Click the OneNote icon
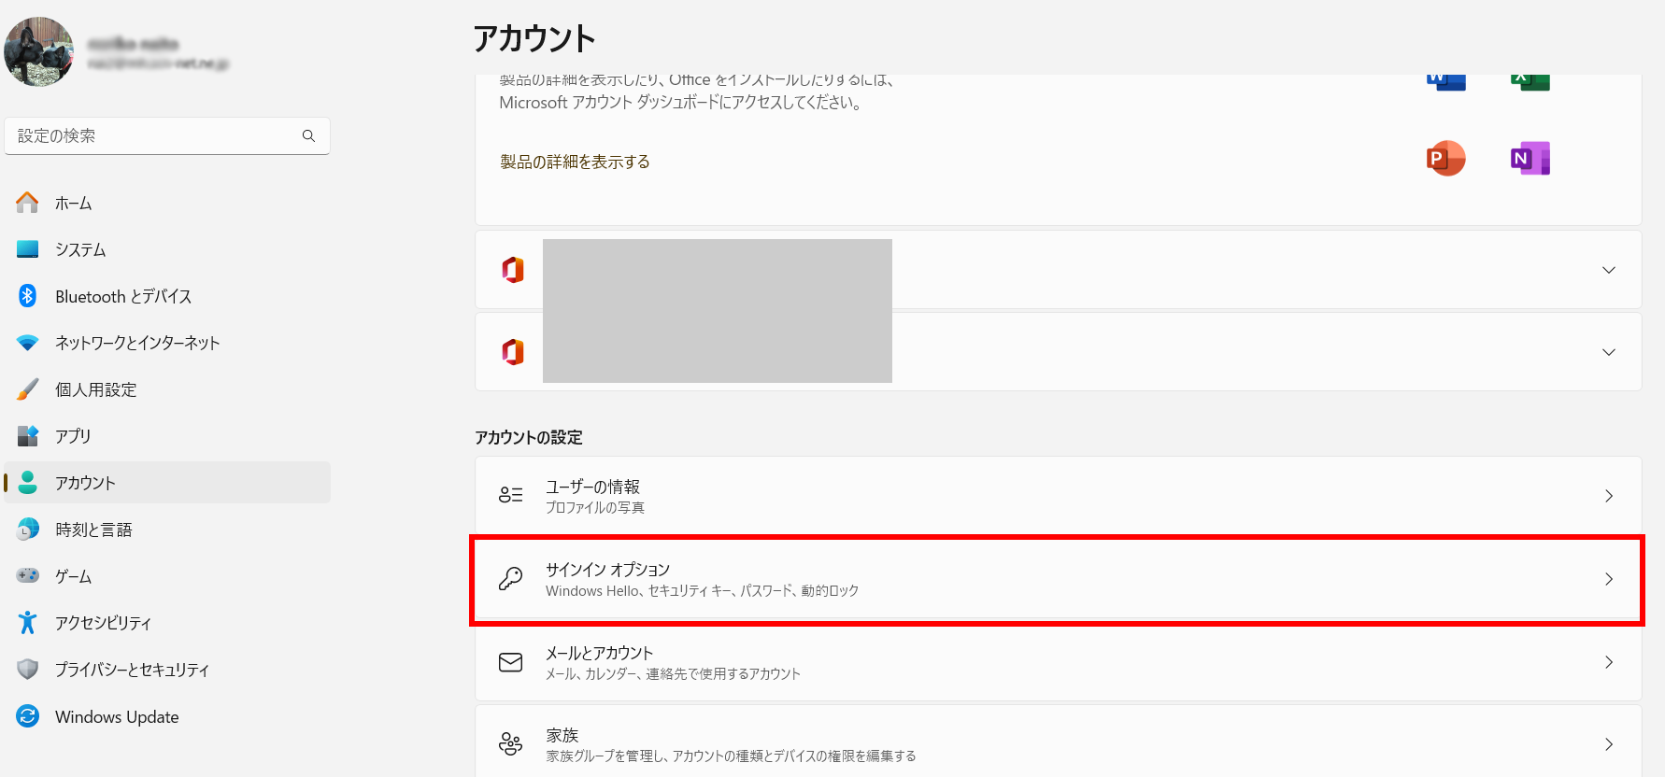The height and width of the screenshot is (777, 1665). click(x=1529, y=158)
